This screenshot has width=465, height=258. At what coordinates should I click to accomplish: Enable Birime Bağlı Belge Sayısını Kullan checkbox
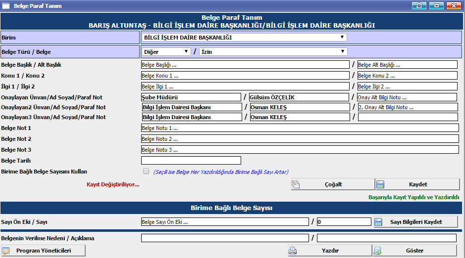pos(146,172)
